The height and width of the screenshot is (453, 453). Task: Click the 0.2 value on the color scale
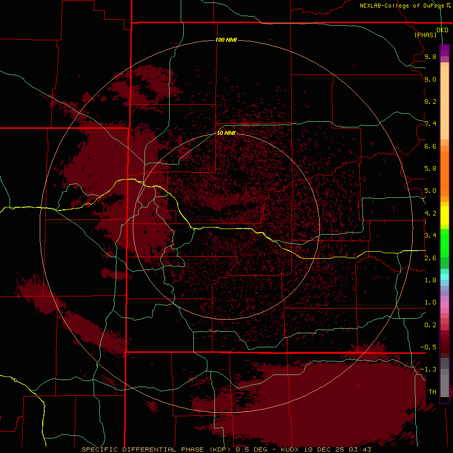pyautogui.click(x=430, y=325)
